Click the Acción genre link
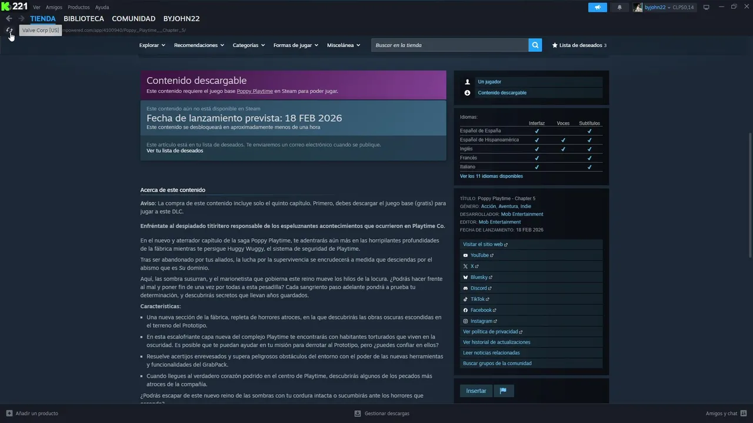The image size is (753, 423). click(488, 207)
